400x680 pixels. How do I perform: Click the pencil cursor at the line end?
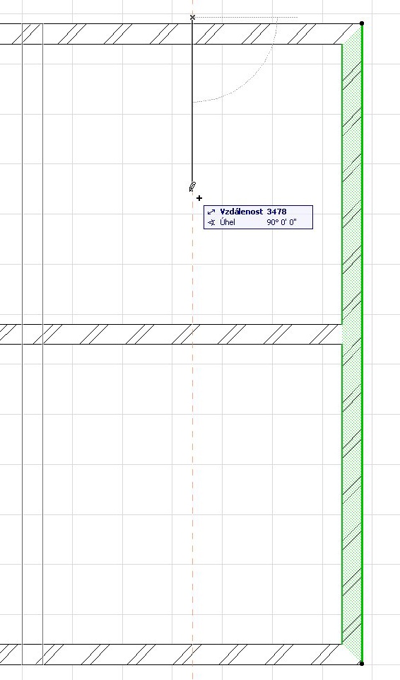193,187
